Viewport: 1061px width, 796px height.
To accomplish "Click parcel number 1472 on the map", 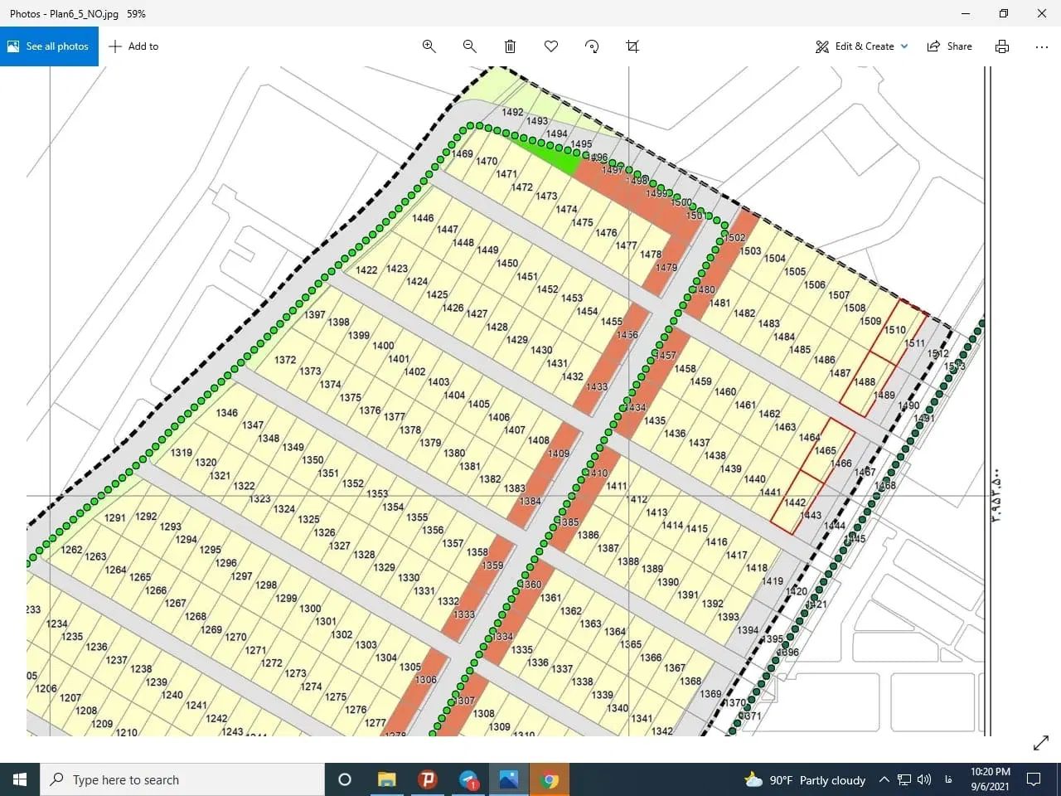I will [522, 187].
